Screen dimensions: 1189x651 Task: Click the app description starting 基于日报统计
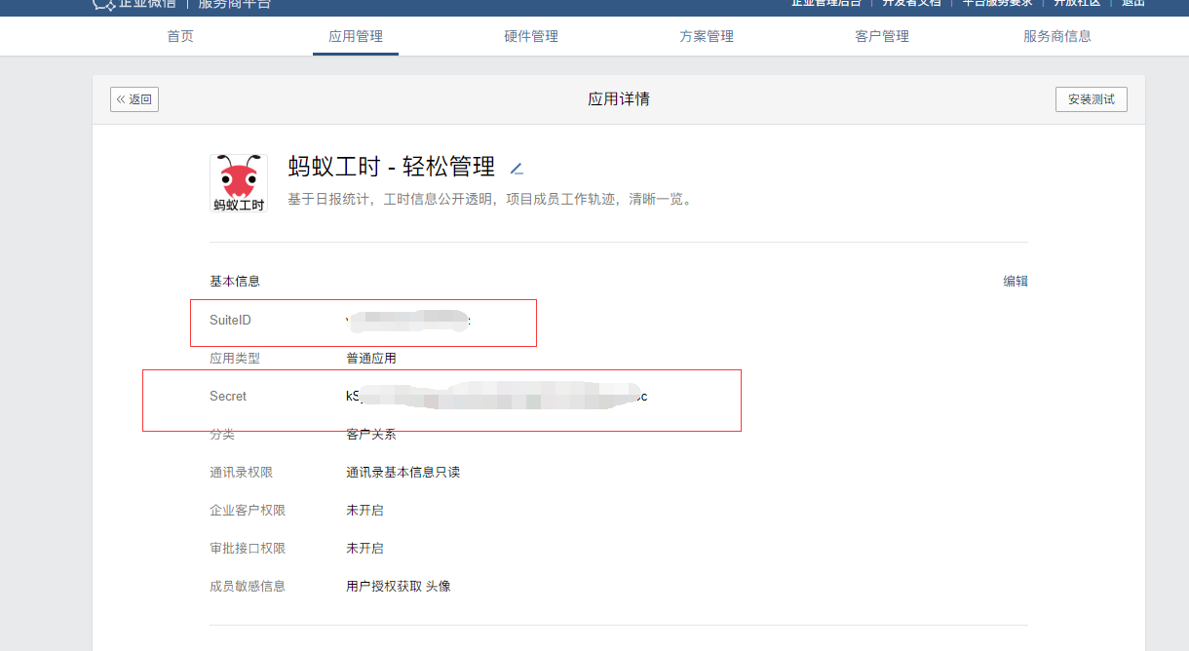[x=489, y=200]
